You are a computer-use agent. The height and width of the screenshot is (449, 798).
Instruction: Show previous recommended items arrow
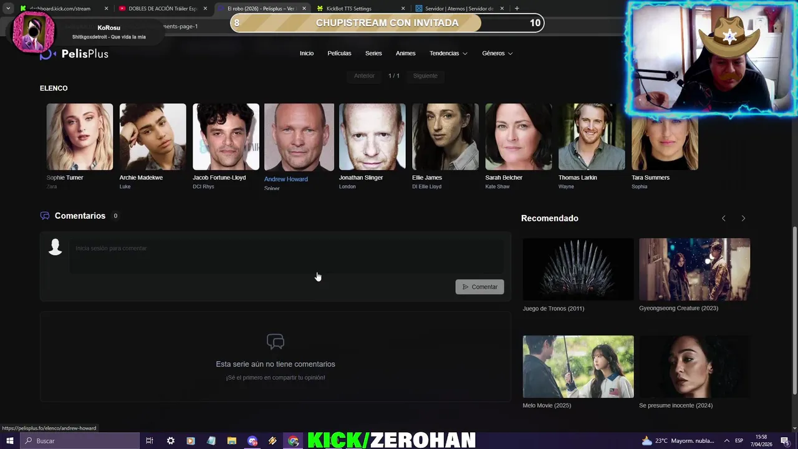click(723, 218)
